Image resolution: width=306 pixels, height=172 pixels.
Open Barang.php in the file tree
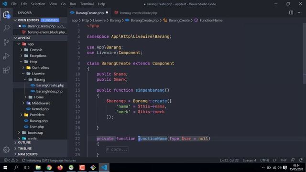(40, 121)
